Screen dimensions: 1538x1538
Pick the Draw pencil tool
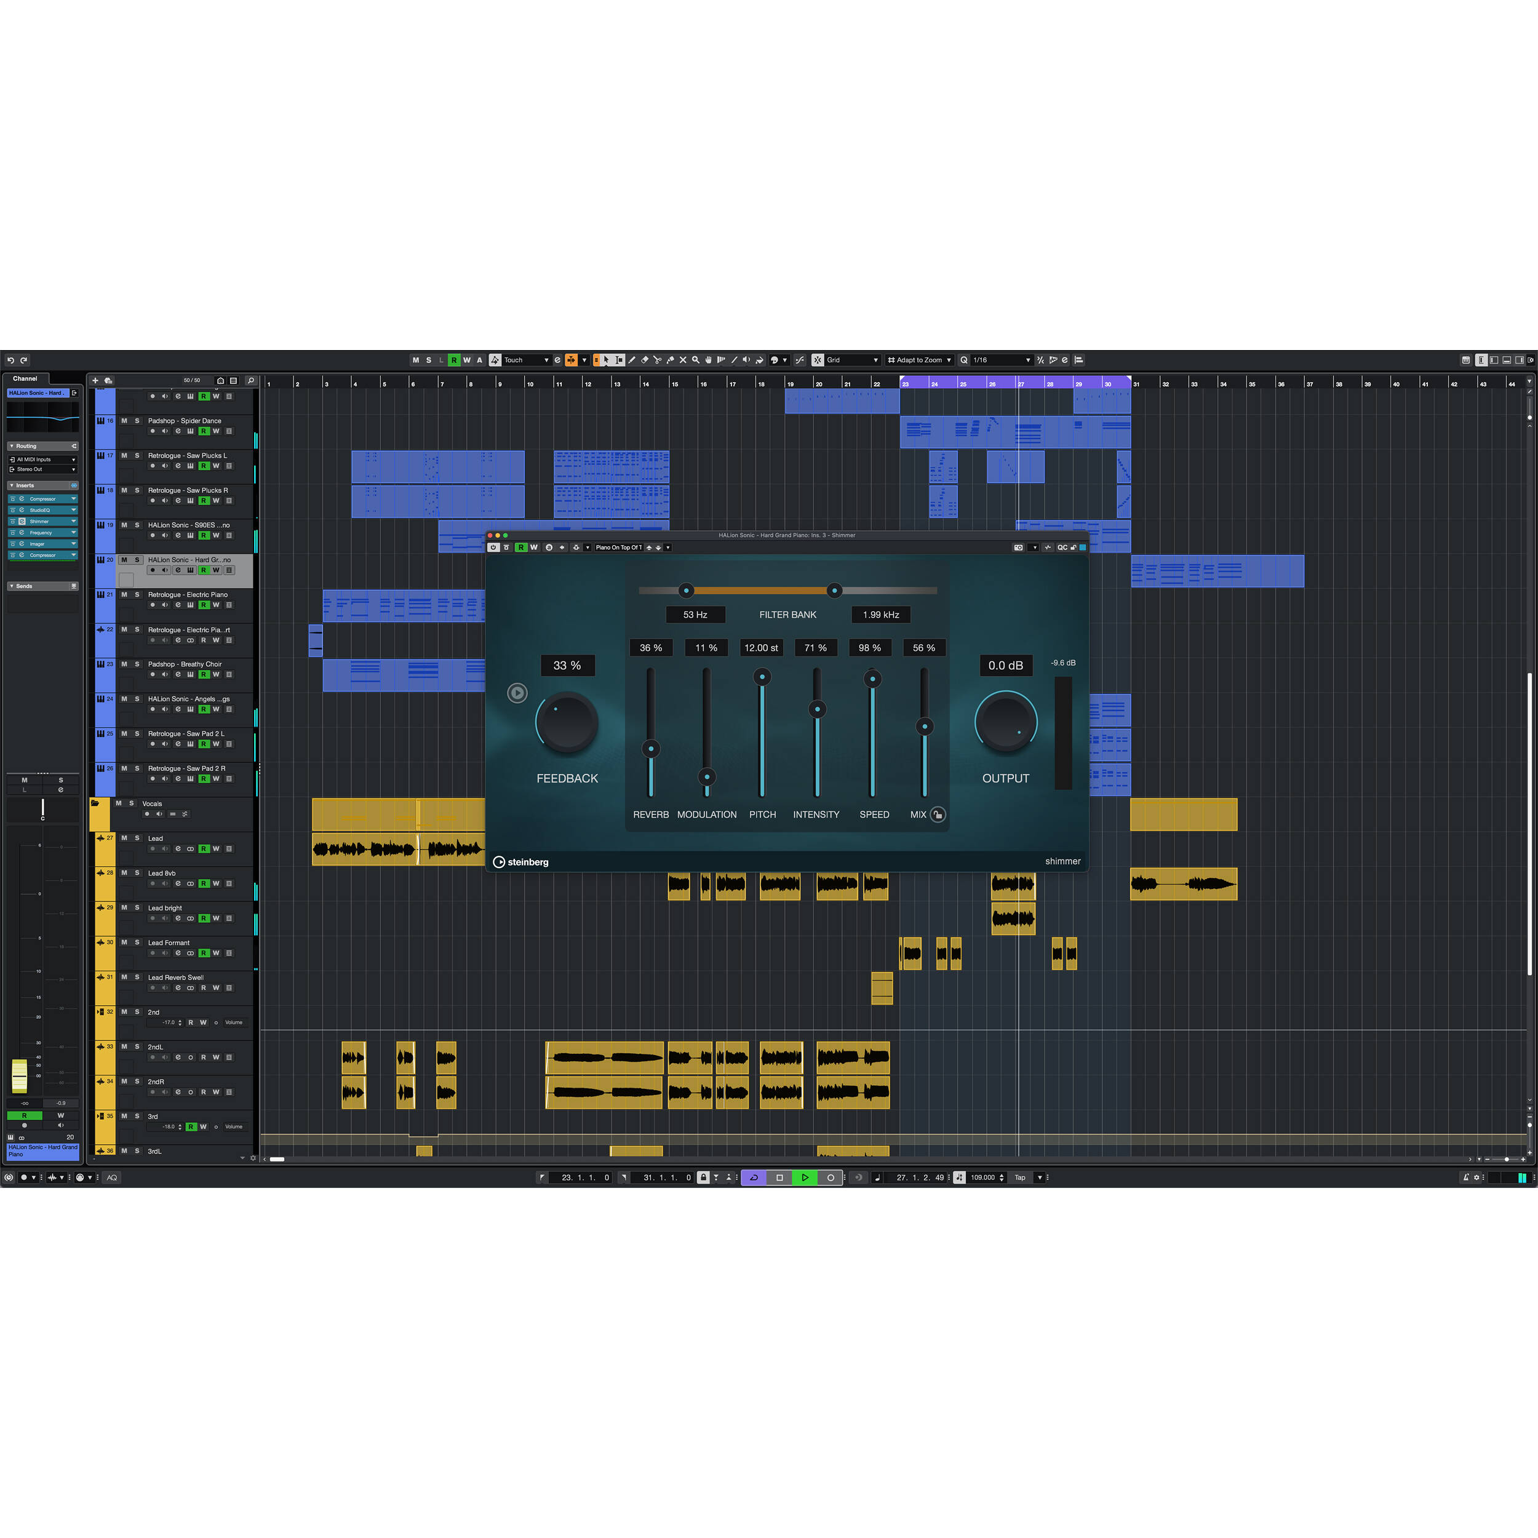(632, 360)
